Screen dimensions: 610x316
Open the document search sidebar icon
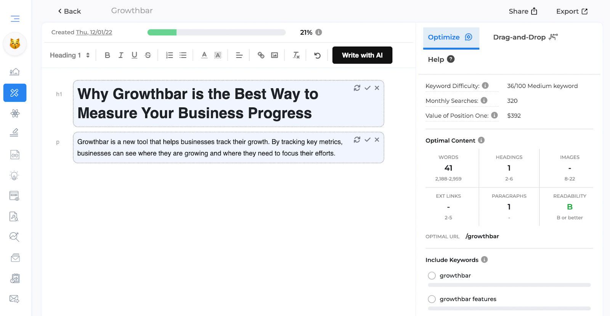[14, 217]
